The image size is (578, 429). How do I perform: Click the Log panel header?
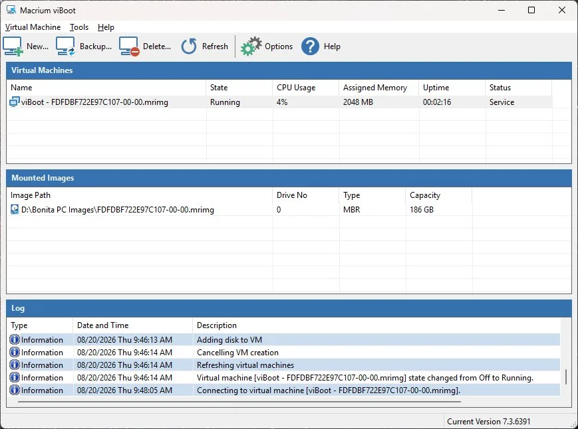click(x=289, y=308)
